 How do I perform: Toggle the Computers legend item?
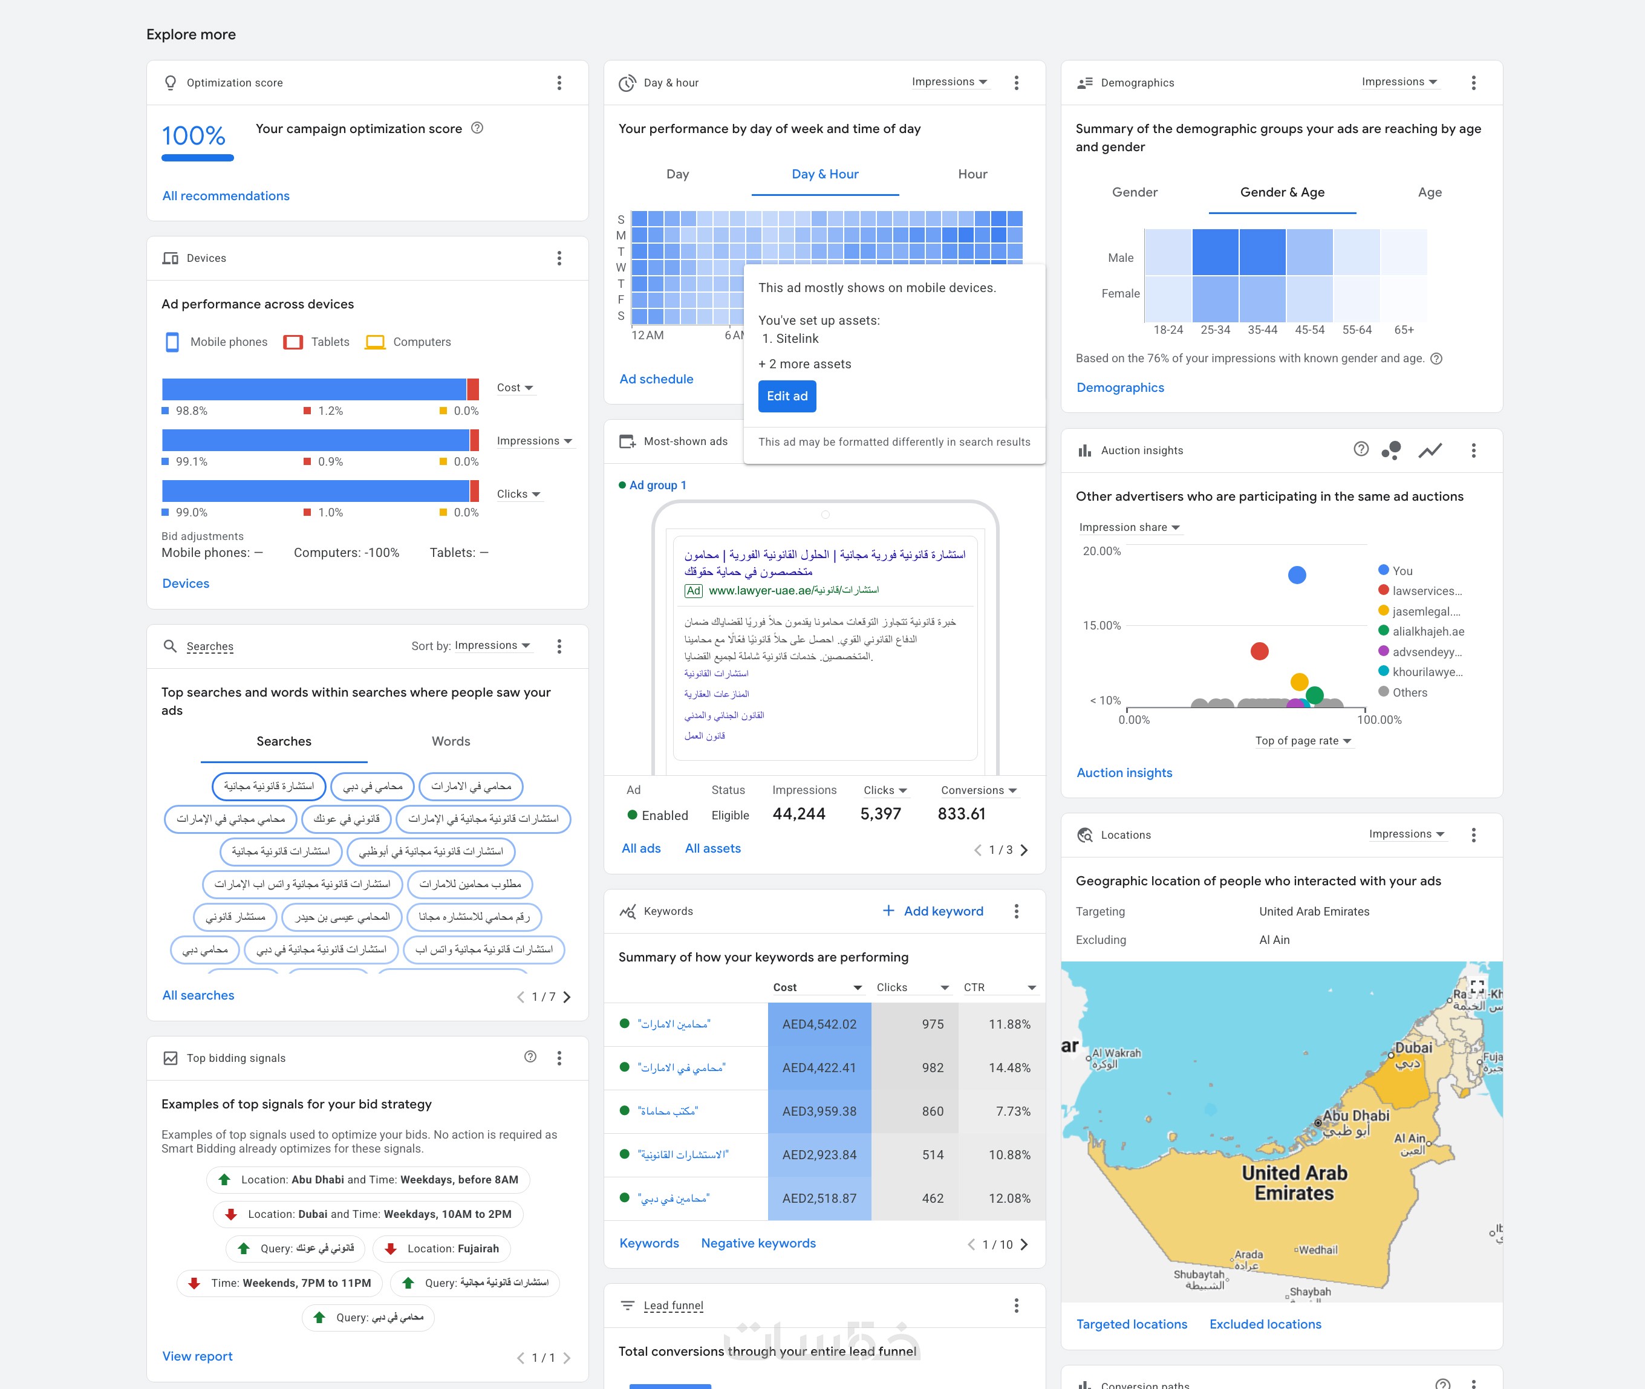[409, 342]
